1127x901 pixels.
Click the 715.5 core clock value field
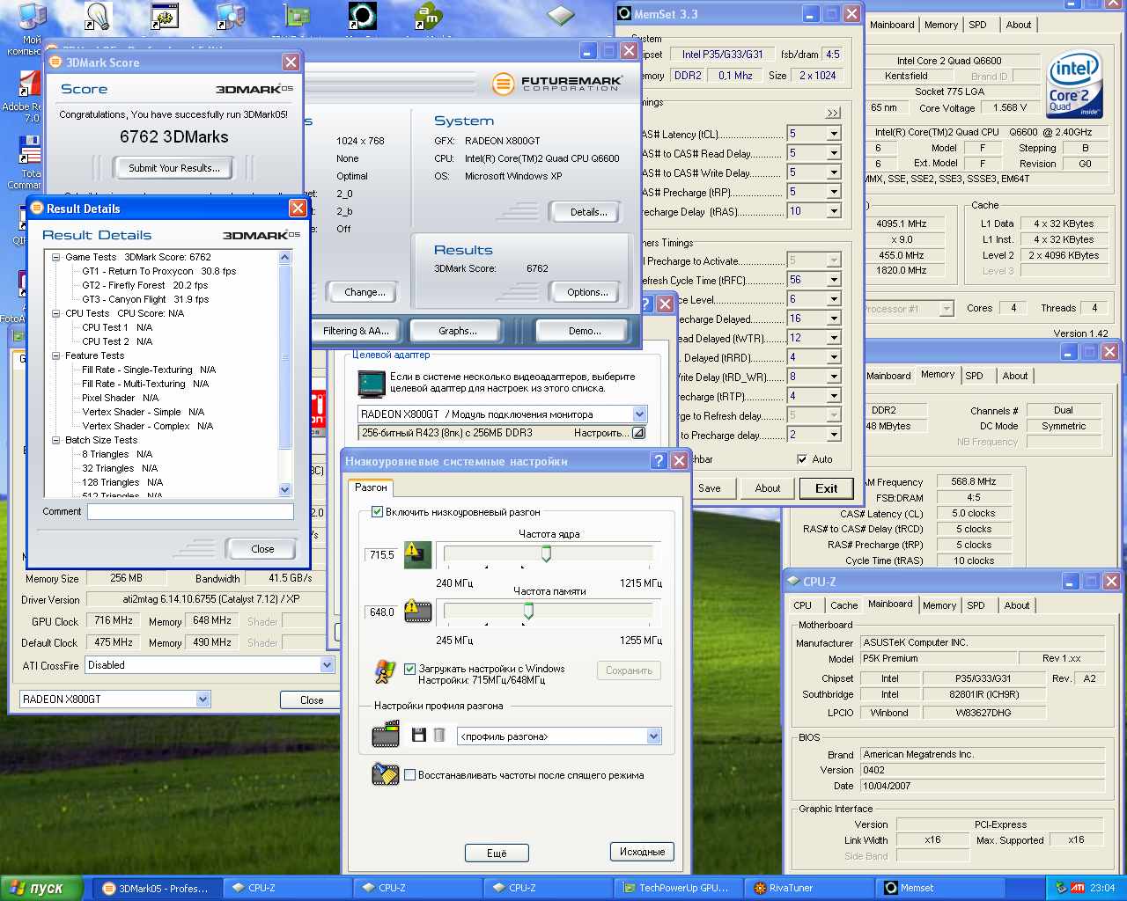click(382, 554)
